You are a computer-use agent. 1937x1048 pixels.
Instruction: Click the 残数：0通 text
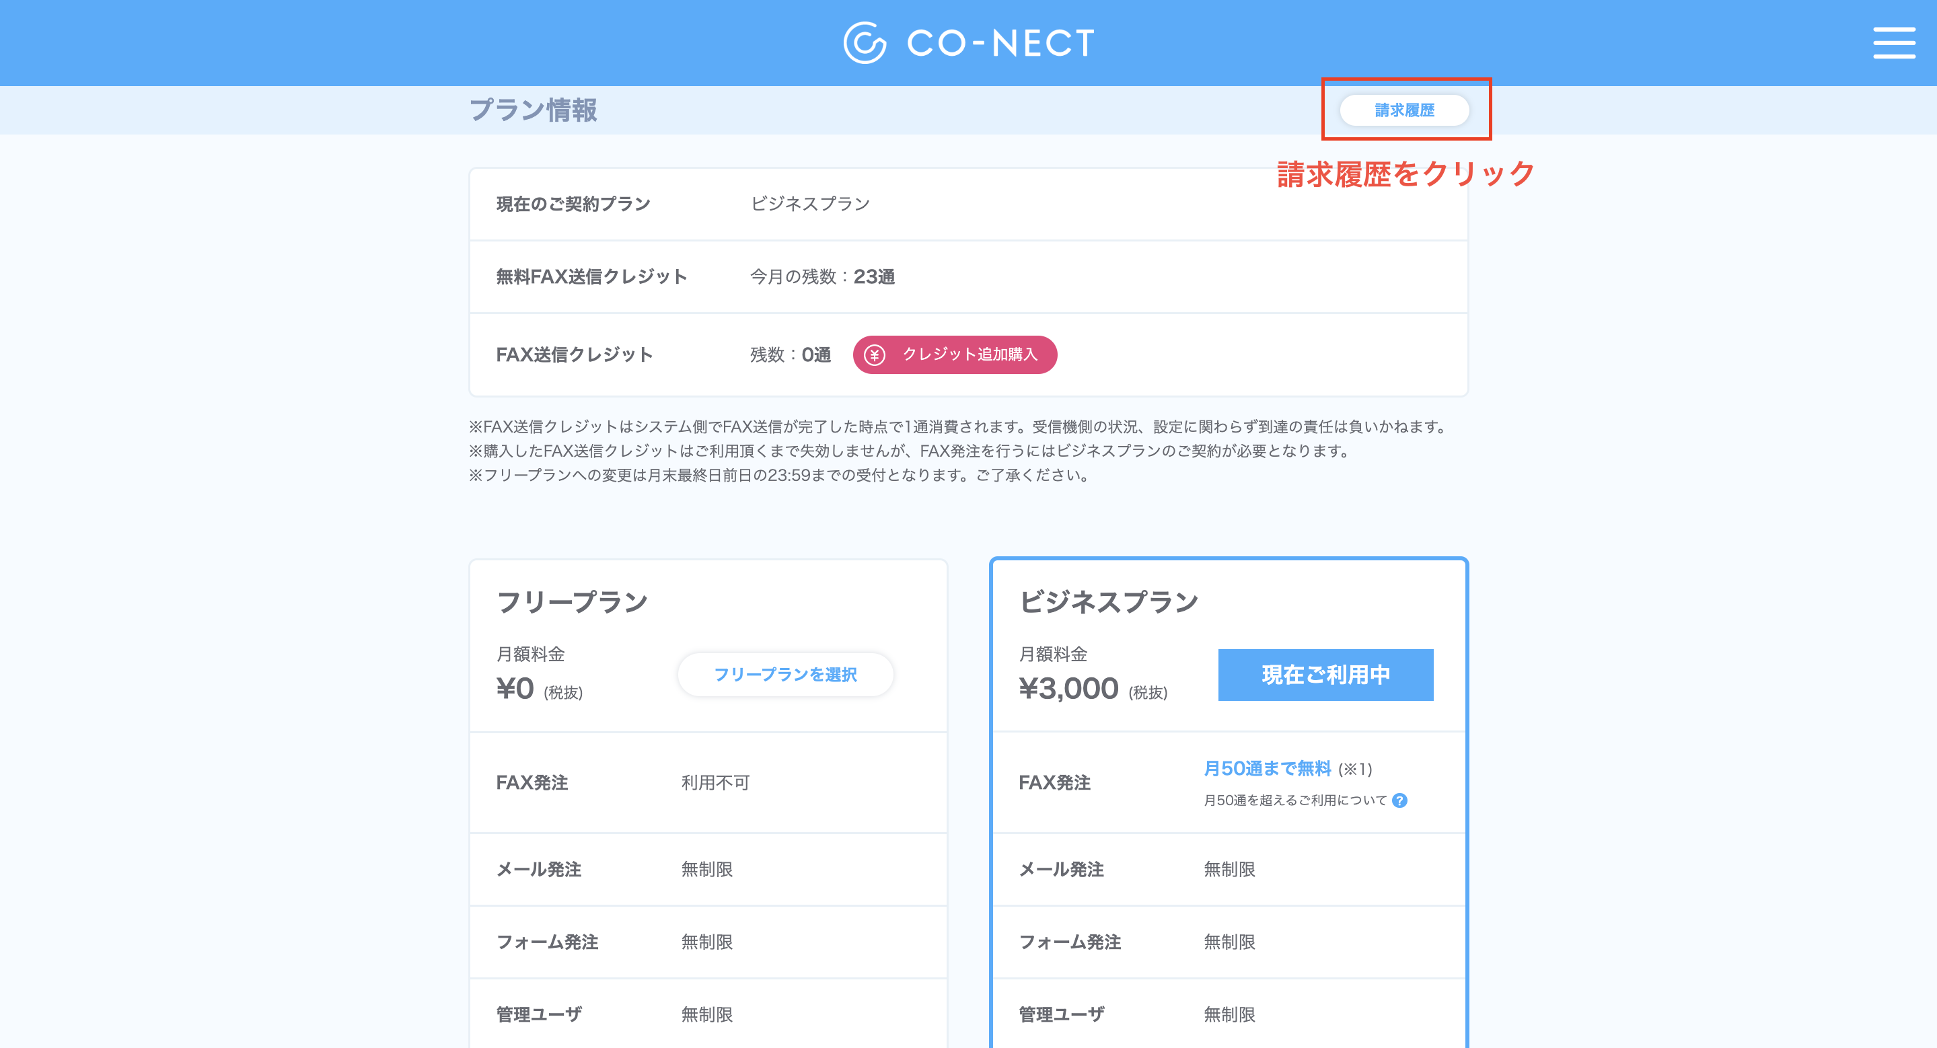(790, 355)
